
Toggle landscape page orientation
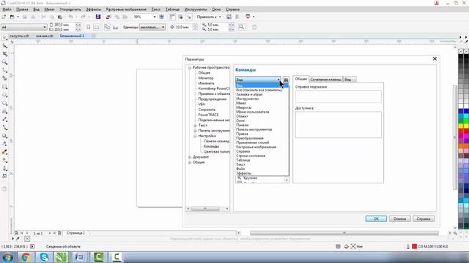click(x=97, y=27)
